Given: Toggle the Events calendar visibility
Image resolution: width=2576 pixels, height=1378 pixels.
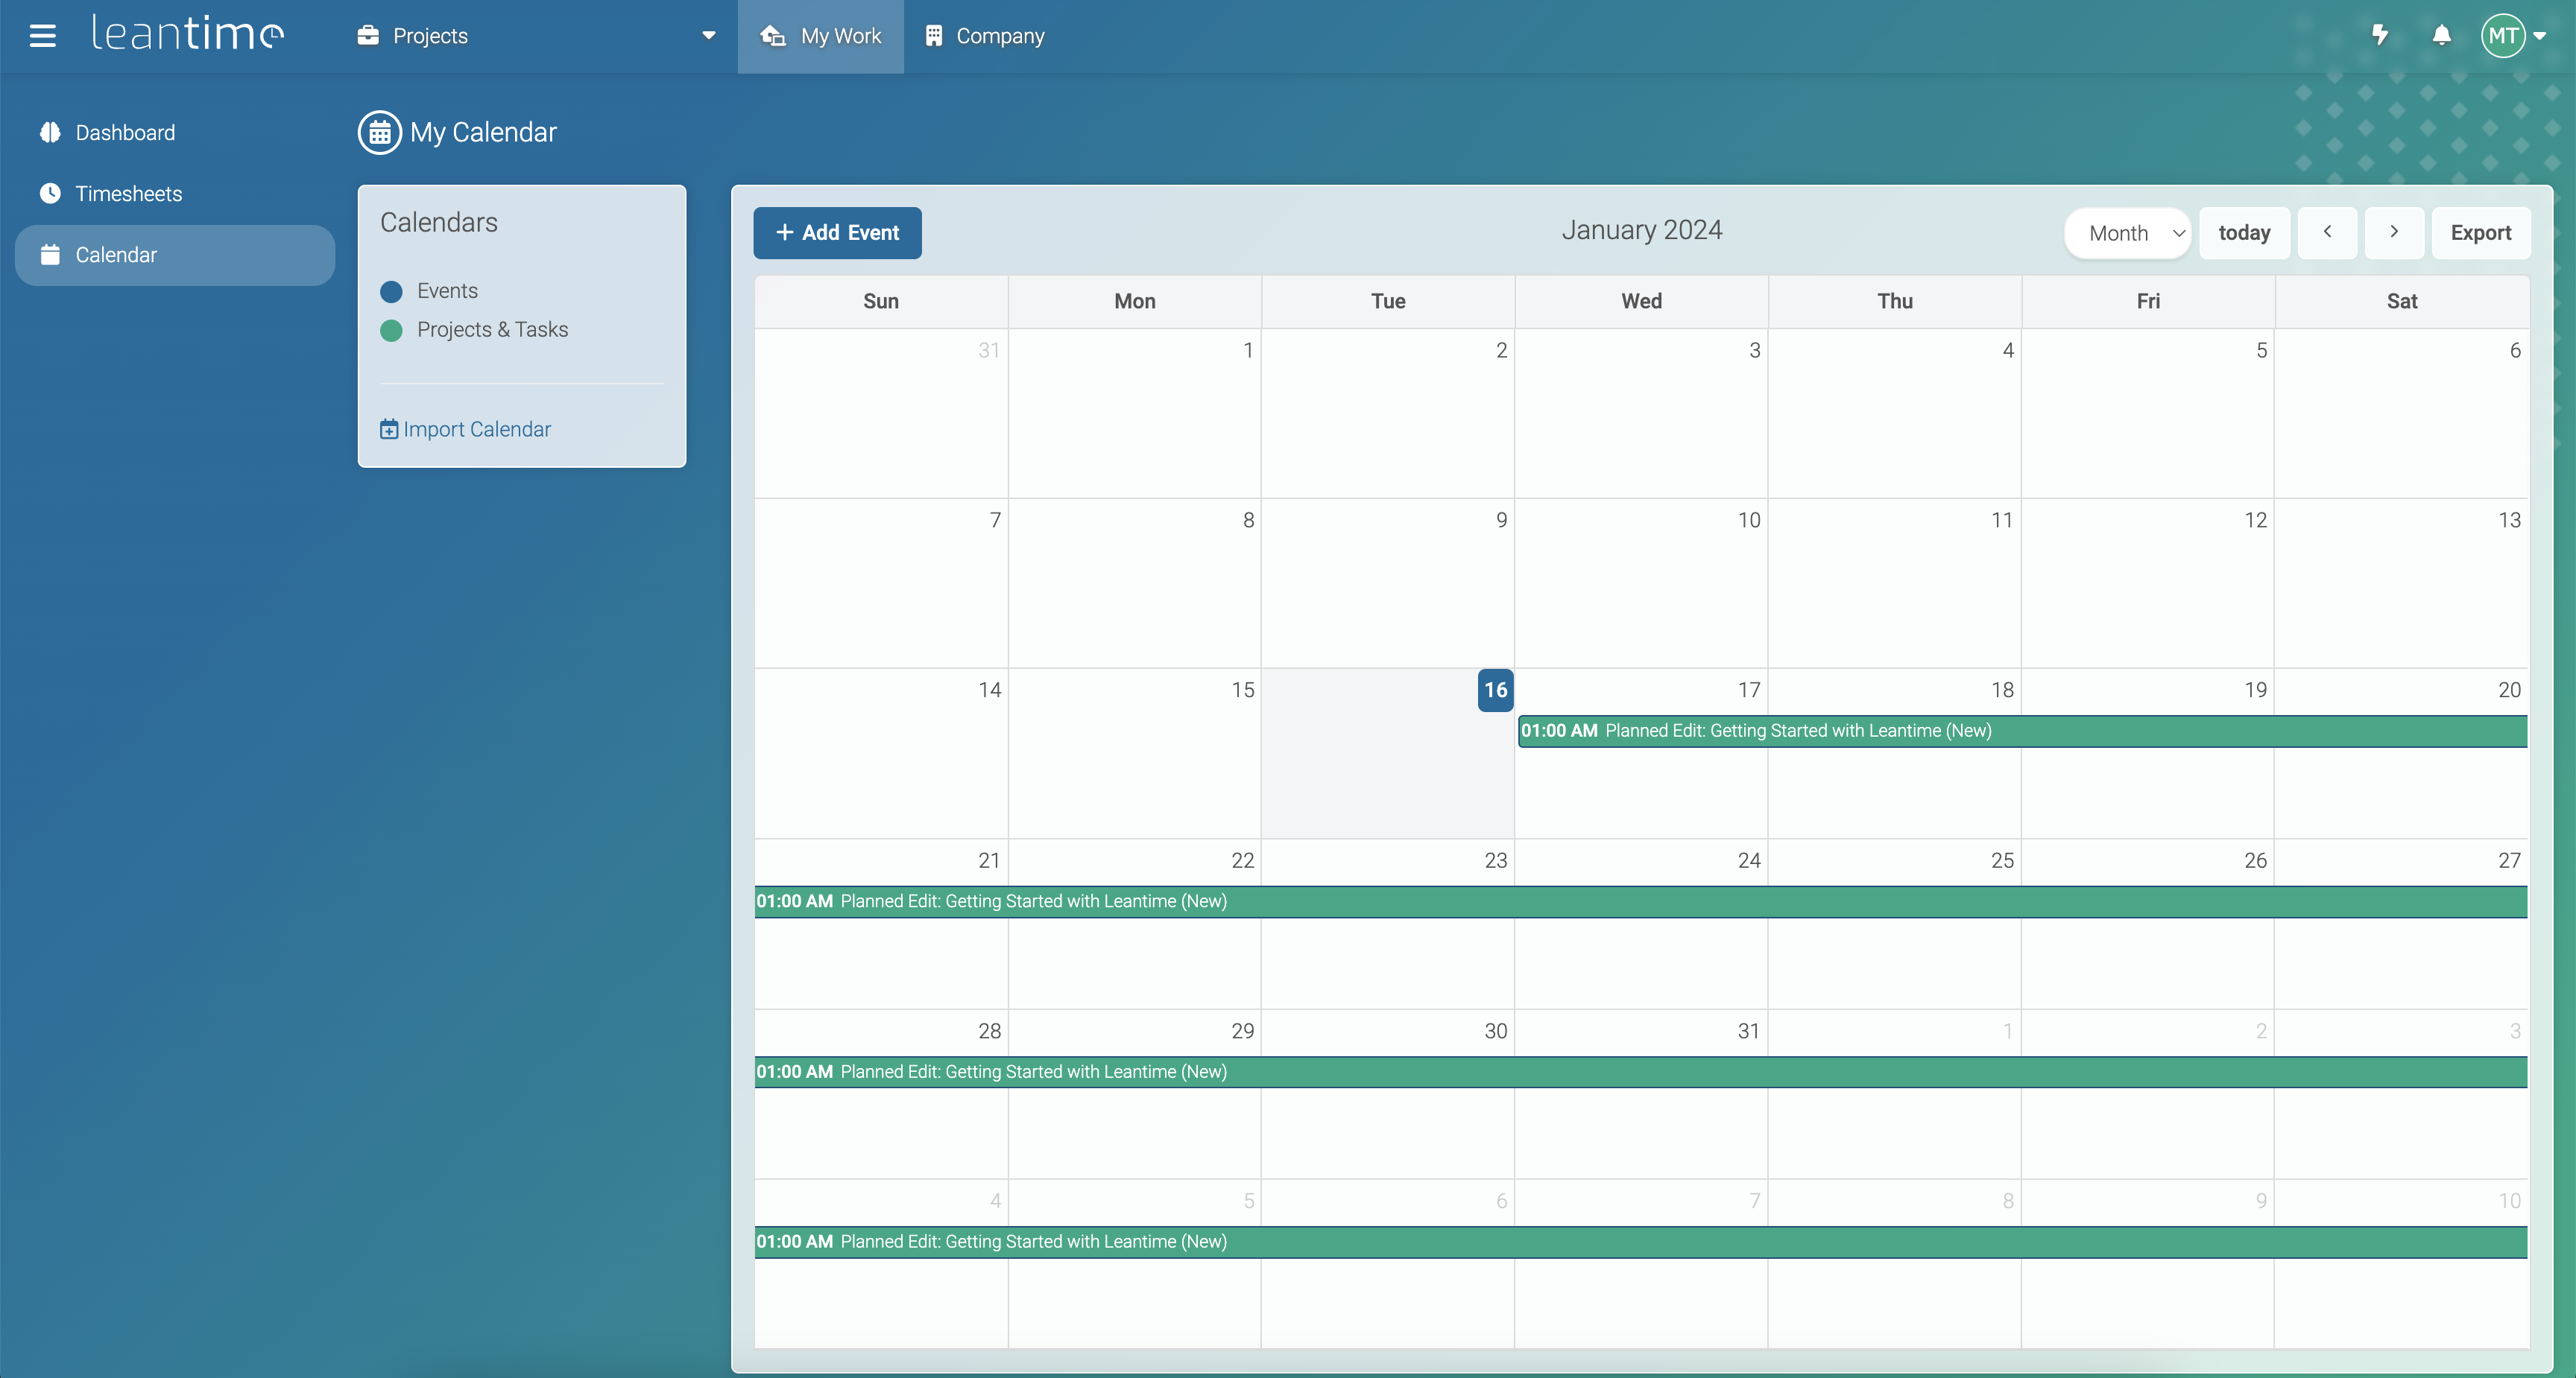Looking at the screenshot, I should click(x=446, y=290).
